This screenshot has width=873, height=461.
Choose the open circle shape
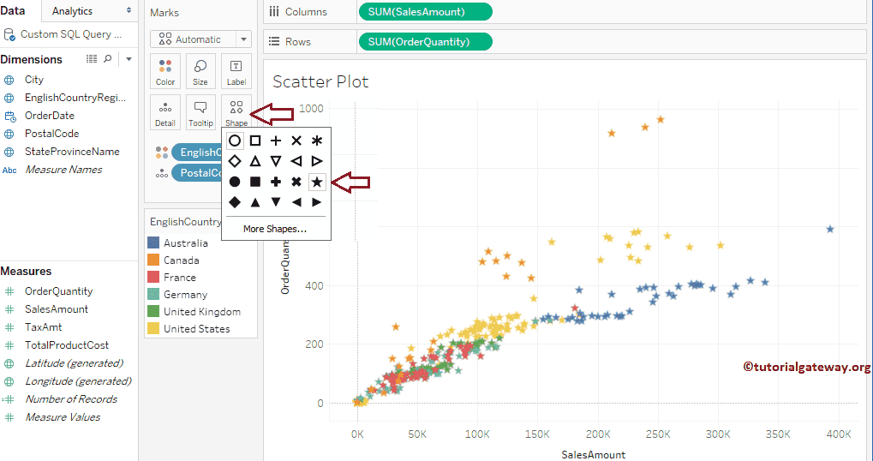click(x=235, y=141)
